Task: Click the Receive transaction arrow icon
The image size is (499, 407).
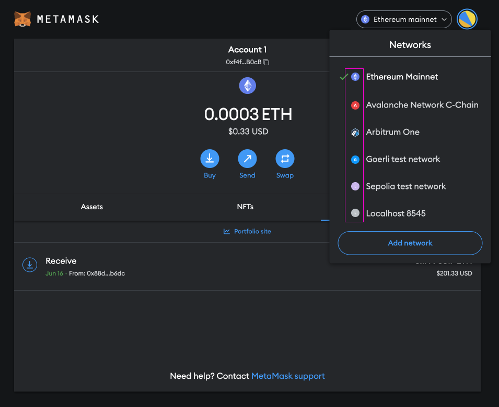Action: click(x=30, y=265)
